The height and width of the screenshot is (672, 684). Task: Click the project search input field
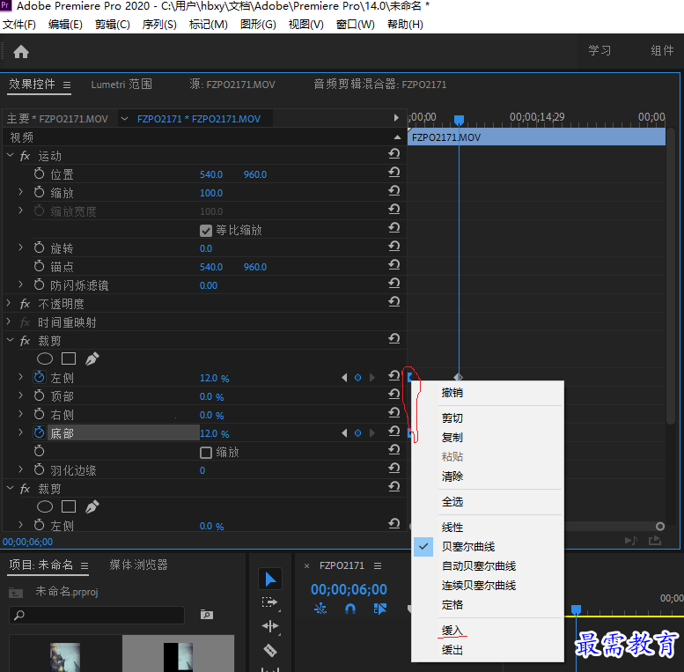coord(97,615)
